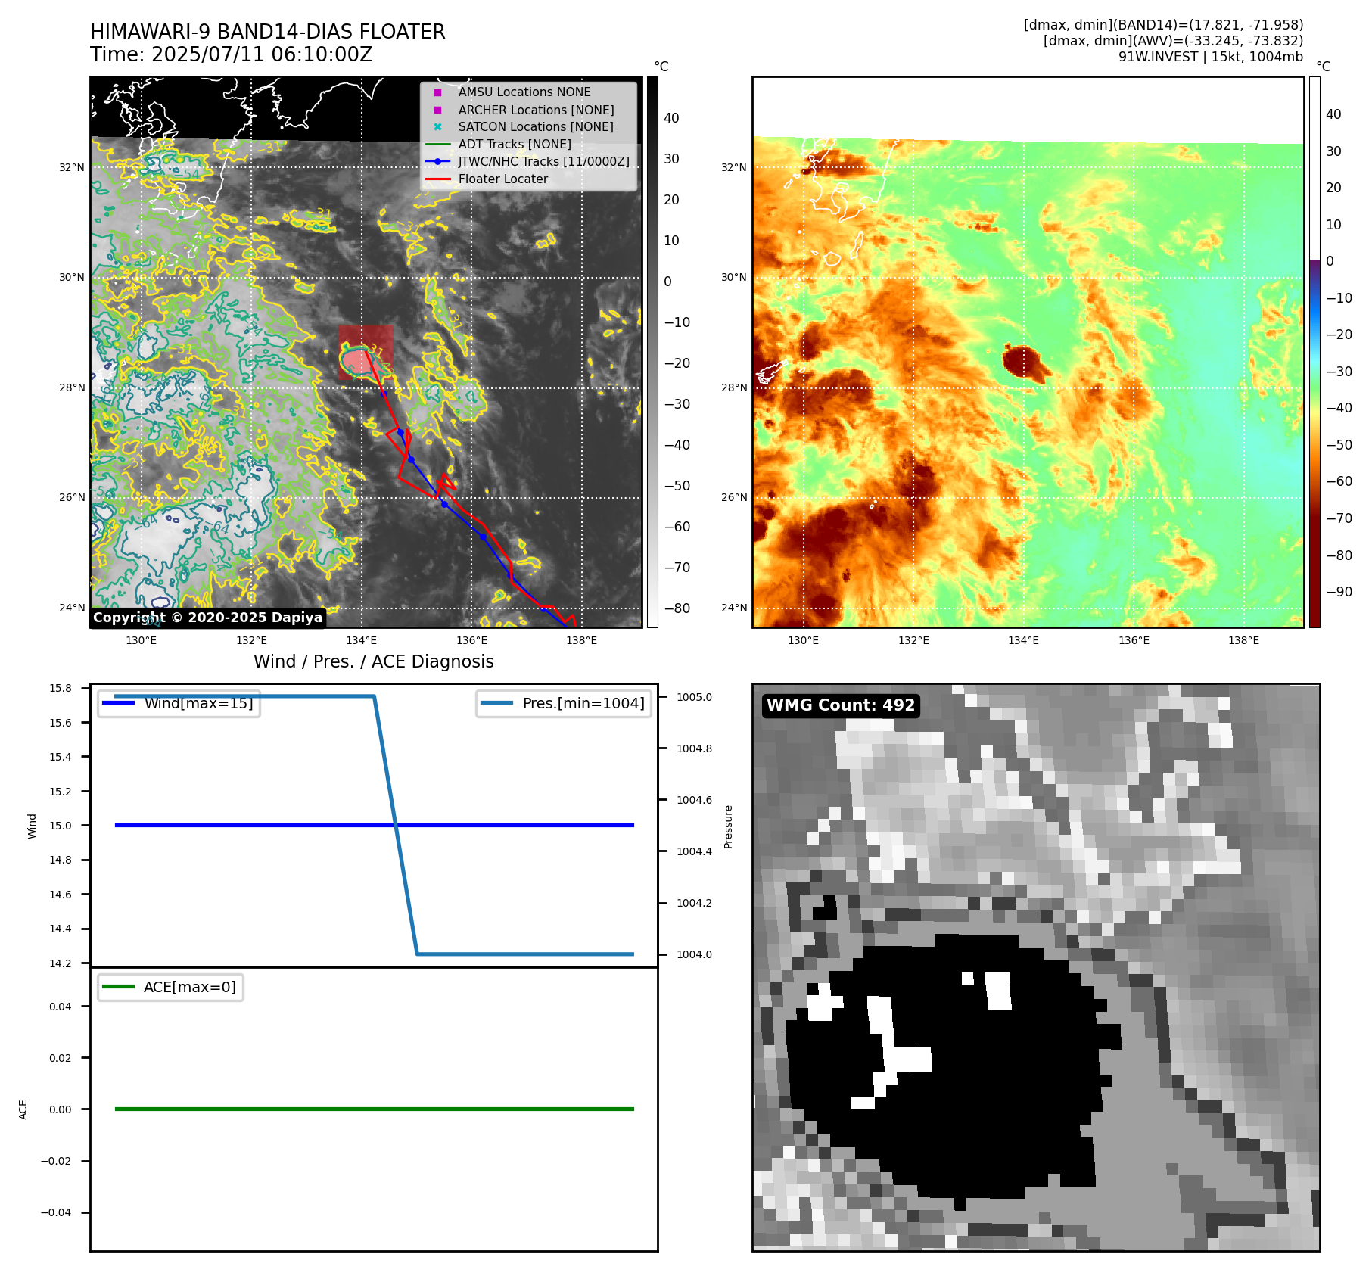The image size is (1372, 1279).
Task: Click the dark red cold blob near 28.5°N on the color map
Action: tap(1025, 363)
